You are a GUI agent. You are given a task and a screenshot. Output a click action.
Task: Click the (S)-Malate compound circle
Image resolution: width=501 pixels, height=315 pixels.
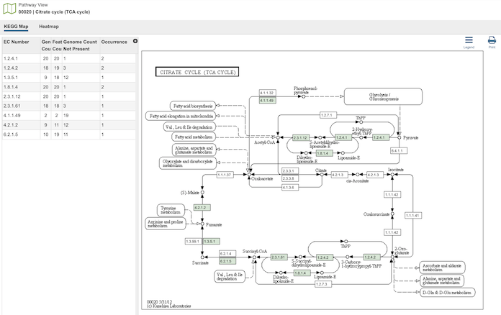tap(202, 193)
